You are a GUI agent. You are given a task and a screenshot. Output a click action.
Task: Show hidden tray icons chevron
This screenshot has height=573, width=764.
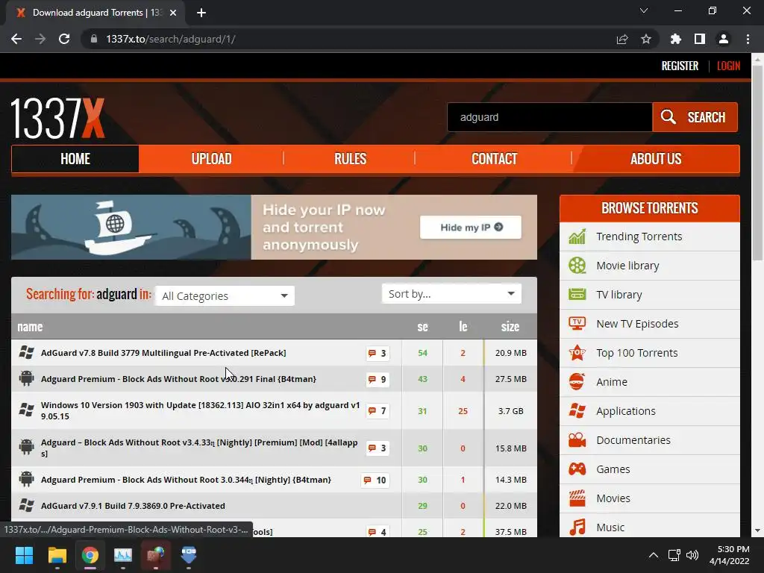point(654,555)
